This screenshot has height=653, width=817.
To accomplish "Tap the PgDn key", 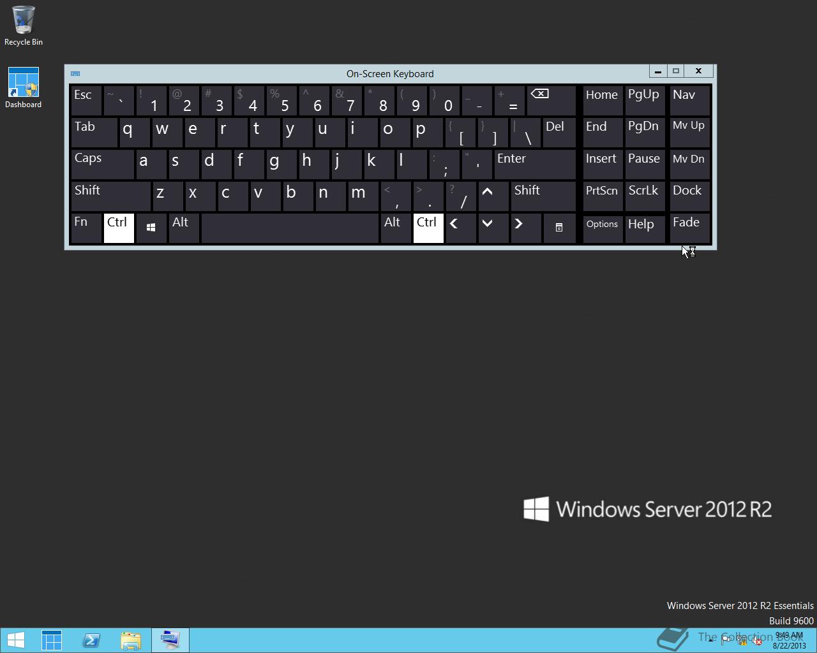I will (645, 132).
